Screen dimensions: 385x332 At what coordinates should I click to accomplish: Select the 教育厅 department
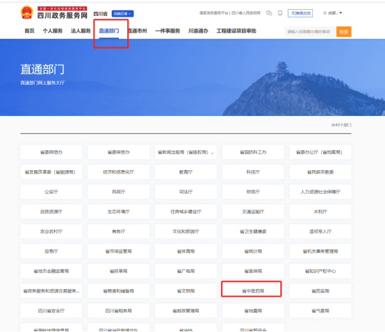(x=186, y=172)
